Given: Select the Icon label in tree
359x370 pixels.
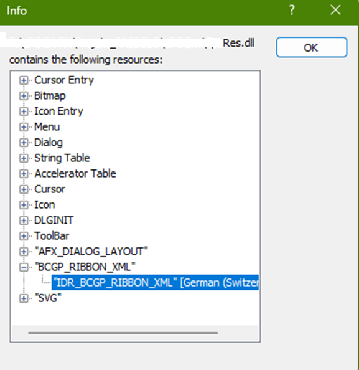Looking at the screenshot, I should click(x=45, y=205).
